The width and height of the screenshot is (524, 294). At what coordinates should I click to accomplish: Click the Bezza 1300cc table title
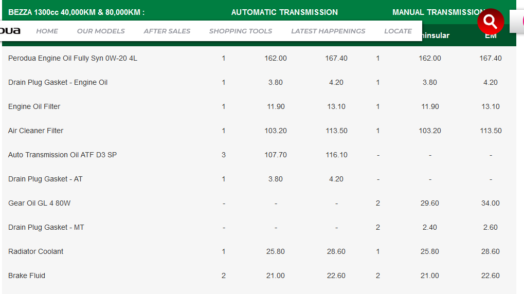click(76, 12)
